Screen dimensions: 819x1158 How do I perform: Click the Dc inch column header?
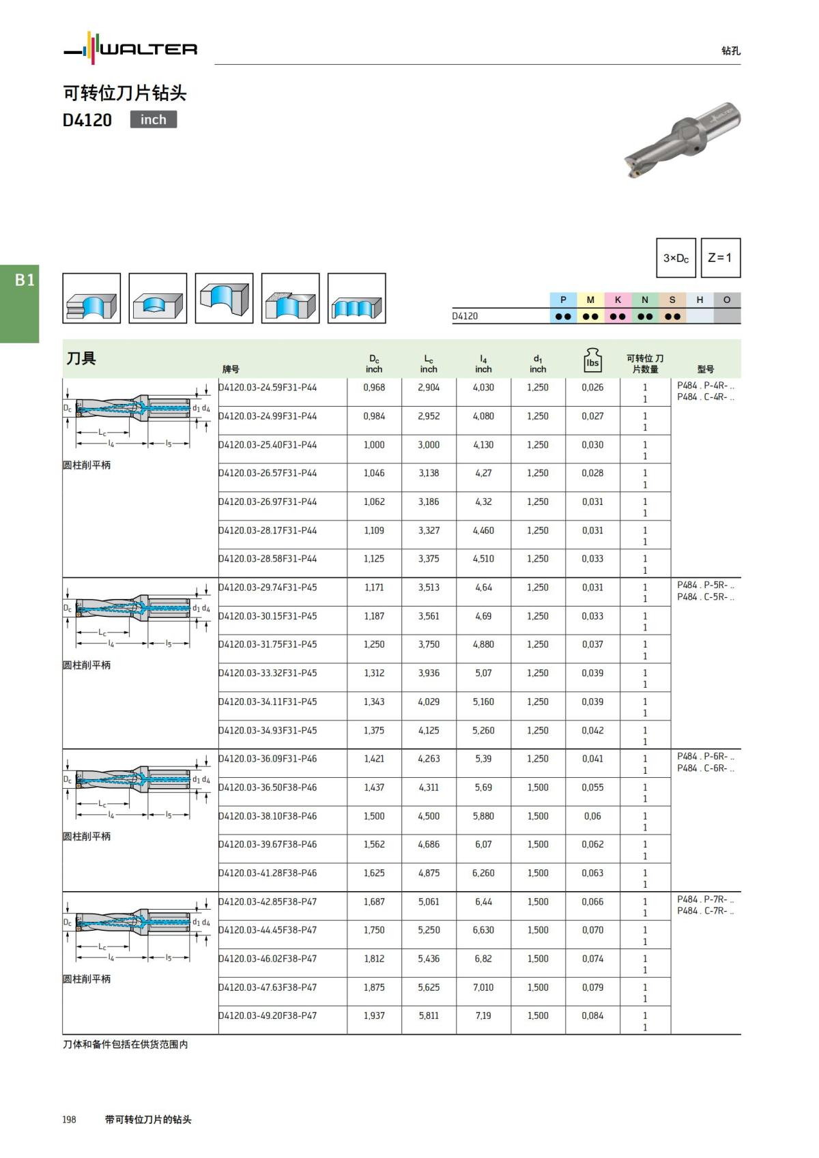pos(374,364)
